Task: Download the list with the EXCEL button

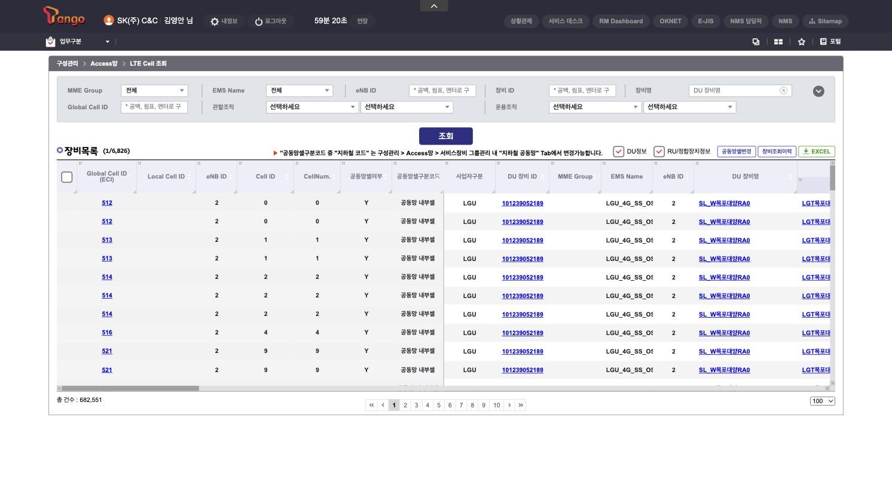Action: (x=817, y=152)
